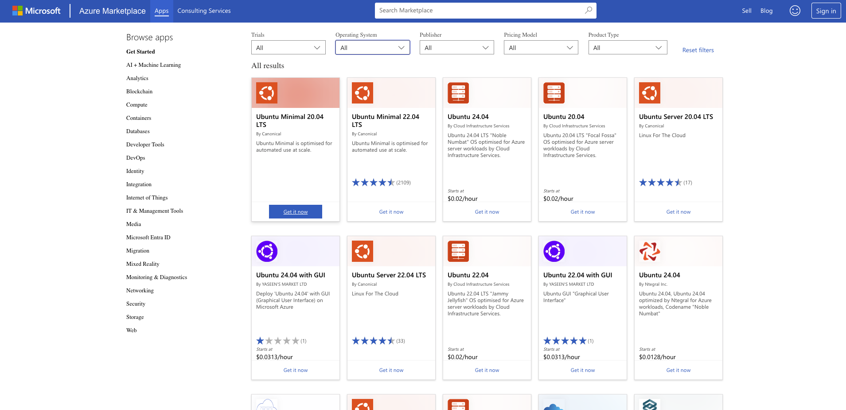846x410 pixels.
Task: Switch to the Consulting Services tab
Action: (204, 11)
